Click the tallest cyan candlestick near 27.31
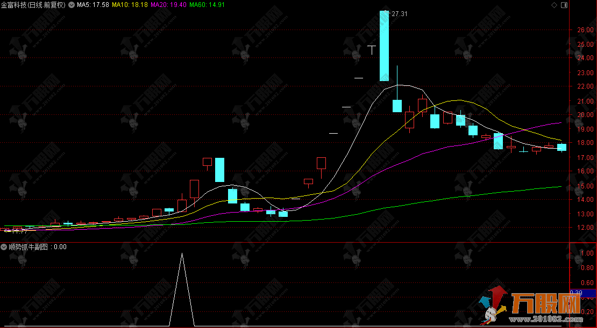 click(384, 46)
